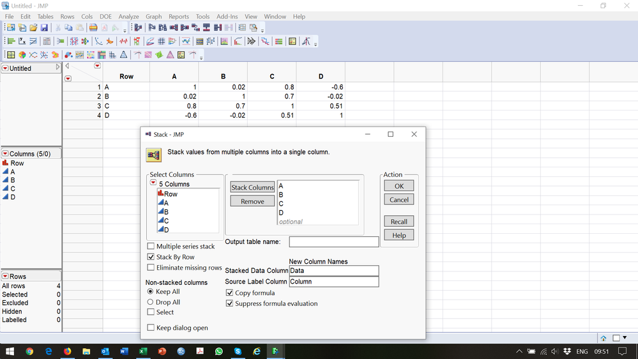This screenshot has height=359, width=638.
Task: Click the Stack table toolbar icon
Action: coord(174,27)
